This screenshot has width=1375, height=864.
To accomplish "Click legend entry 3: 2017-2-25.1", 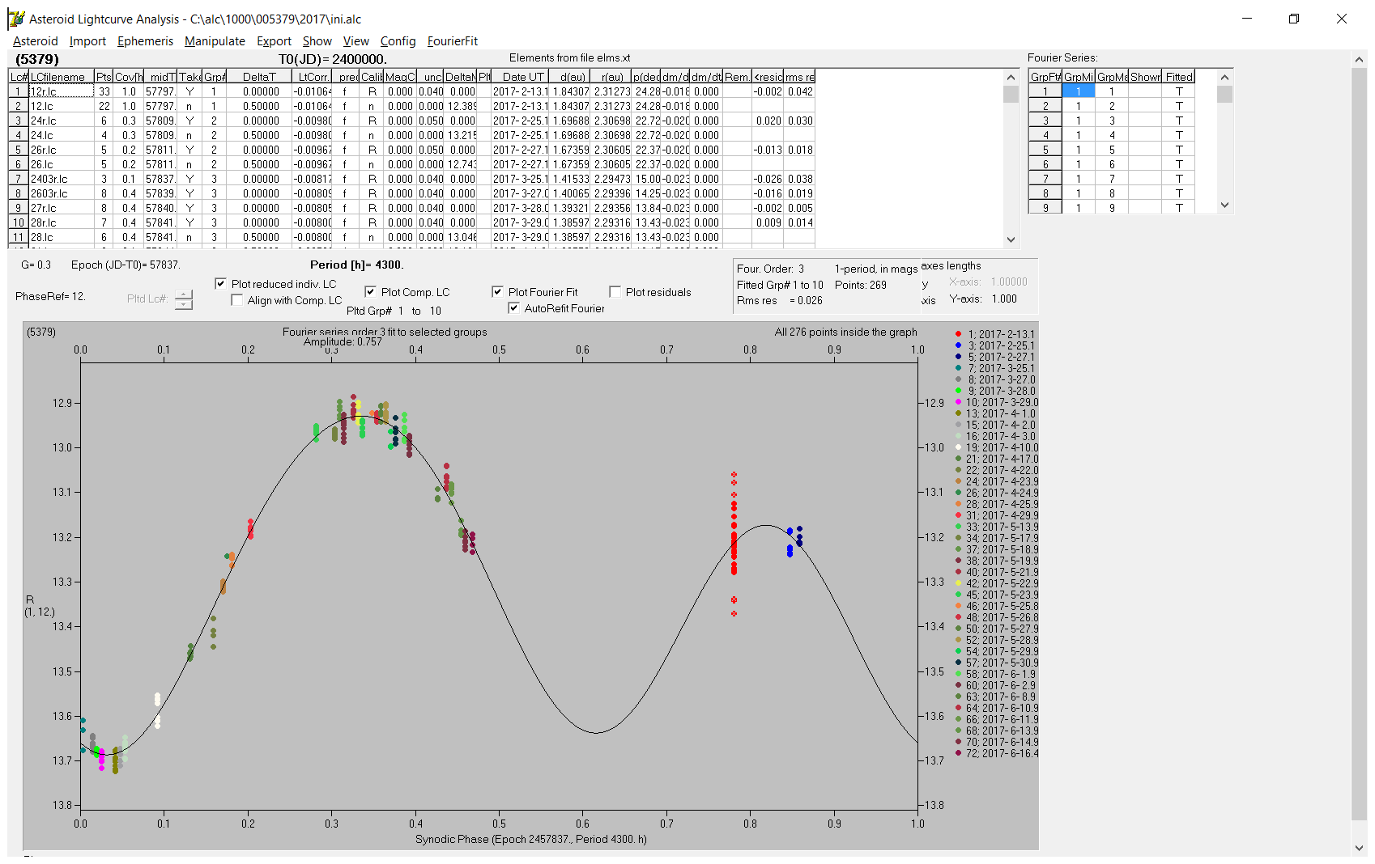I will coord(995,345).
